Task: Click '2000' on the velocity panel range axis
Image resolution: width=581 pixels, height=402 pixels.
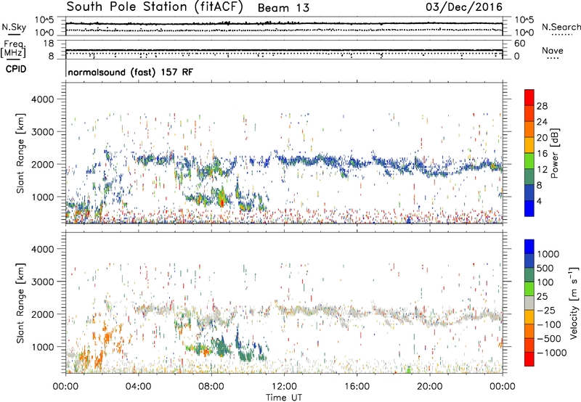Action: pyautogui.click(x=43, y=314)
